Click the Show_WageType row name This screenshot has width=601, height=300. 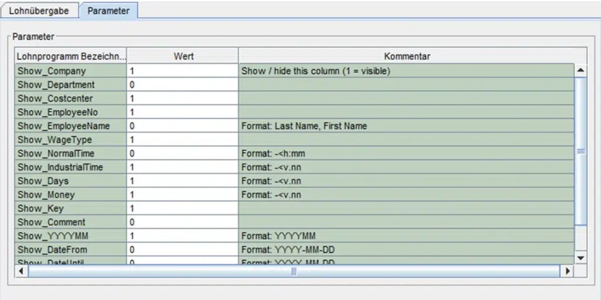(70, 140)
